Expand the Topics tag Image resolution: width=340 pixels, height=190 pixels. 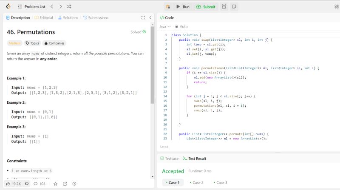click(32, 43)
